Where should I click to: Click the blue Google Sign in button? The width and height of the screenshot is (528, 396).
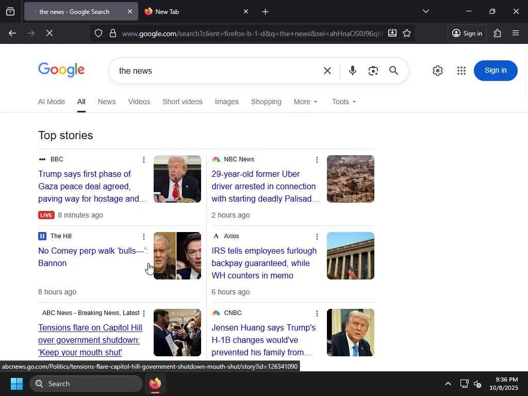point(496,70)
